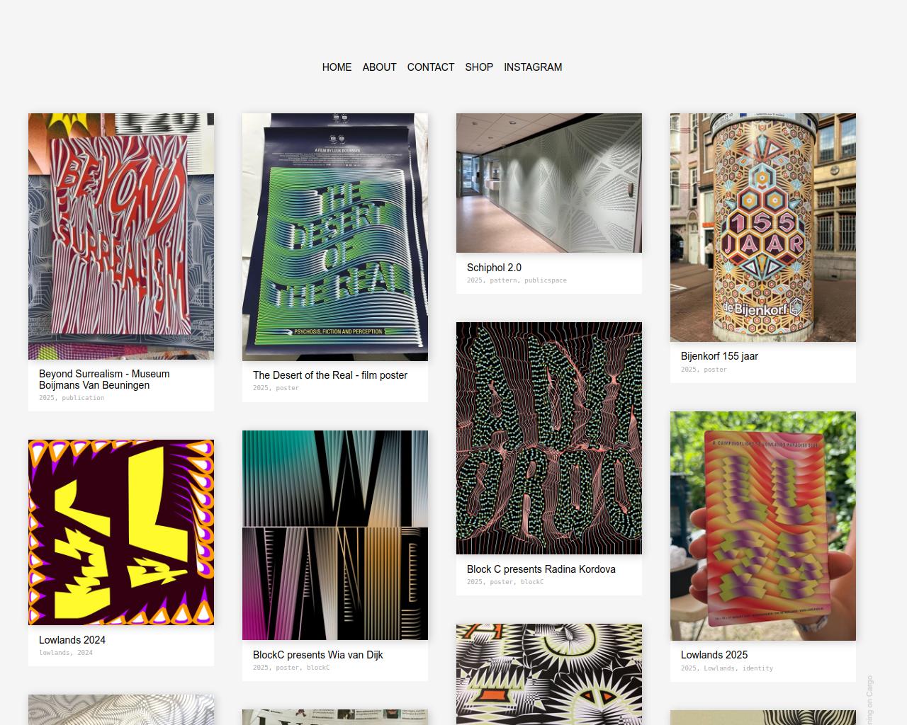Click the 'Lowlands 2025' project title

point(714,655)
